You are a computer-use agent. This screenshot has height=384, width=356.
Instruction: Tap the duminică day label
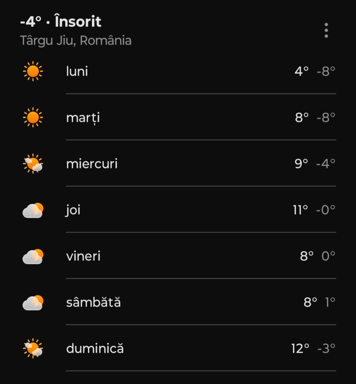point(95,349)
